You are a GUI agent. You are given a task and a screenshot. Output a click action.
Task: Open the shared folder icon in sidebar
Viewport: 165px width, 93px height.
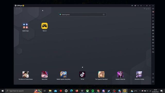153,46
